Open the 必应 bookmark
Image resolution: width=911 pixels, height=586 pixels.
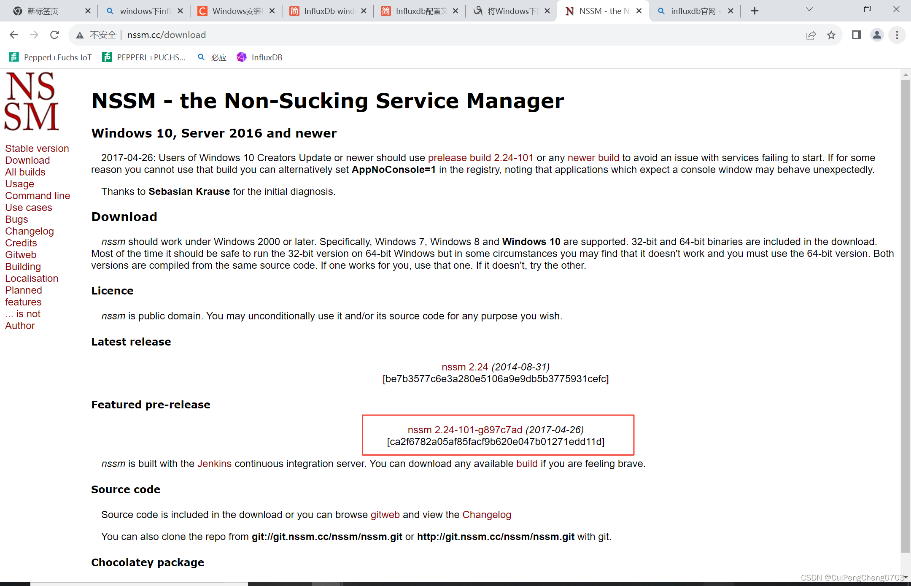coord(212,57)
